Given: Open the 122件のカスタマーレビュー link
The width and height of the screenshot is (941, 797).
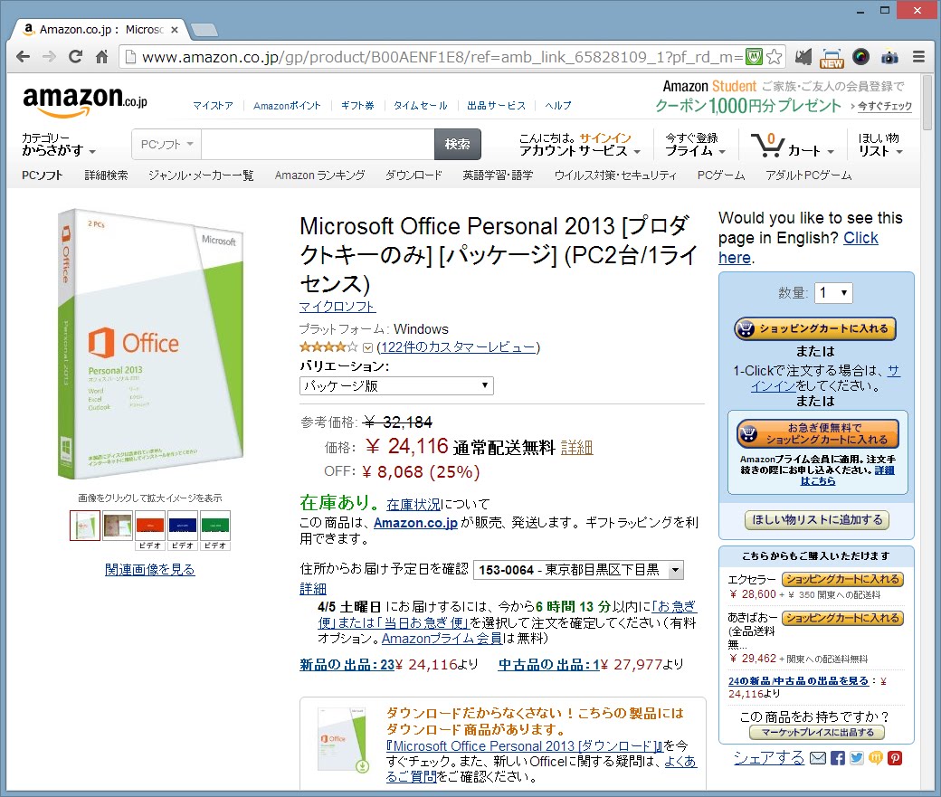Looking at the screenshot, I should 458,346.
